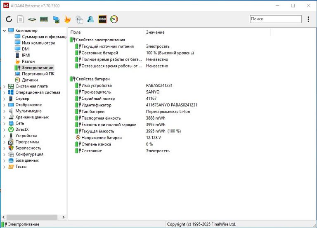This screenshot has height=228, width=317.
Task: Click the Тесты benchmark icon
Action: (x=11, y=167)
